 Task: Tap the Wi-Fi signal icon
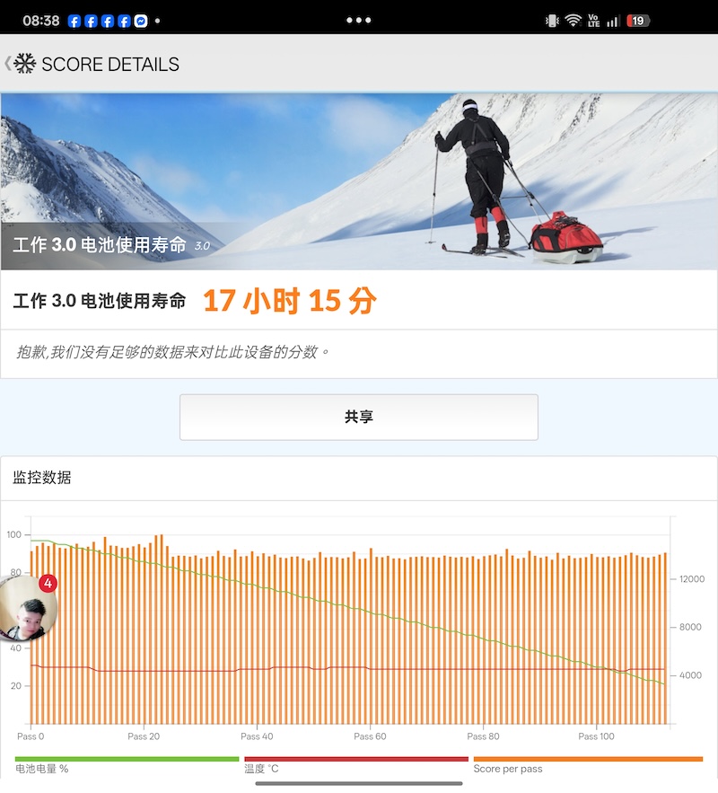click(x=573, y=21)
